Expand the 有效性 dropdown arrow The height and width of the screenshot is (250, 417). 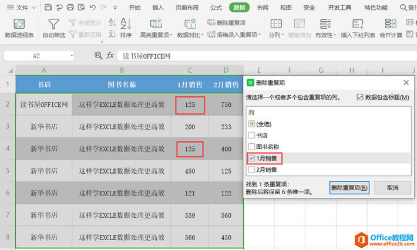335,35
